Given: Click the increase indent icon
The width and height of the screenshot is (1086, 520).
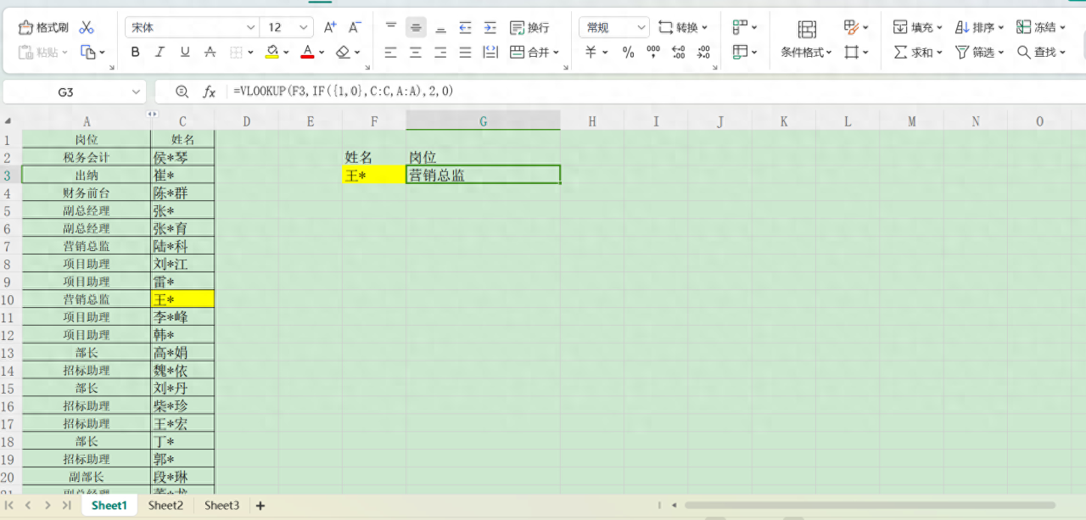Looking at the screenshot, I should click(x=490, y=27).
